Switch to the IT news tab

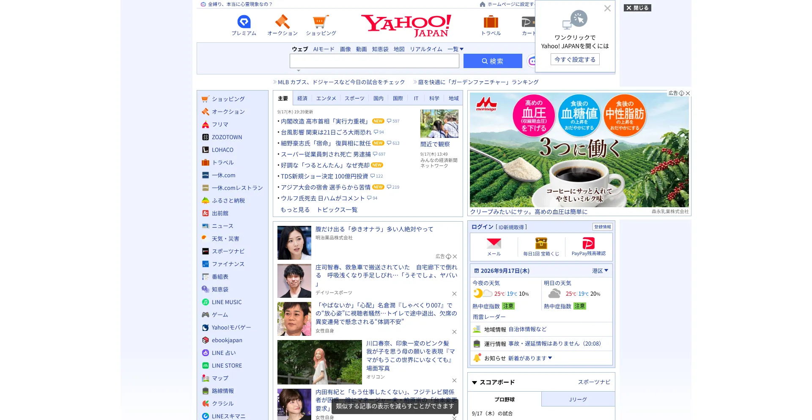416,99
